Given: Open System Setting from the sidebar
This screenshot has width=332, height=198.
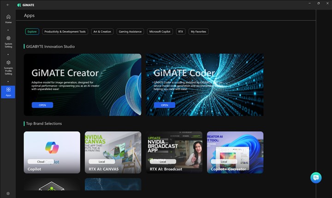Looking at the screenshot, I should [x=8, y=41].
